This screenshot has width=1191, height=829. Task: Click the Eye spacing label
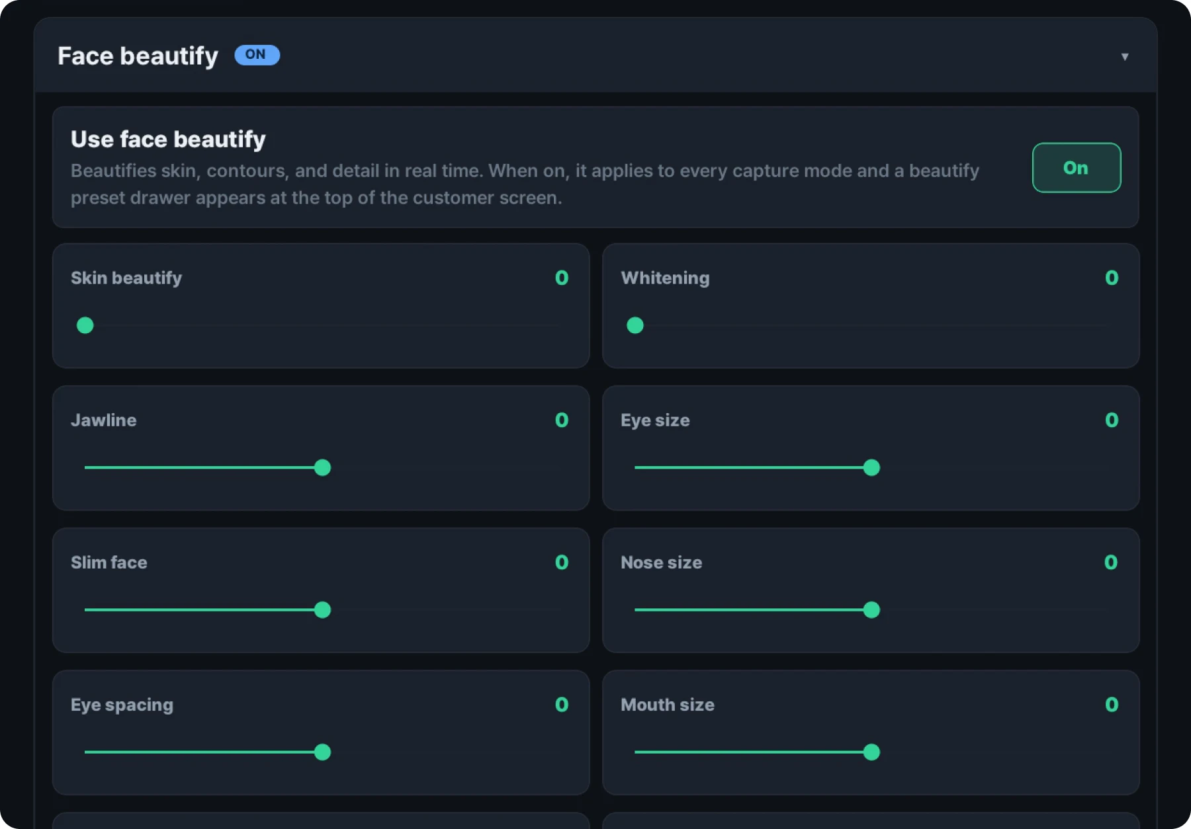[122, 705]
